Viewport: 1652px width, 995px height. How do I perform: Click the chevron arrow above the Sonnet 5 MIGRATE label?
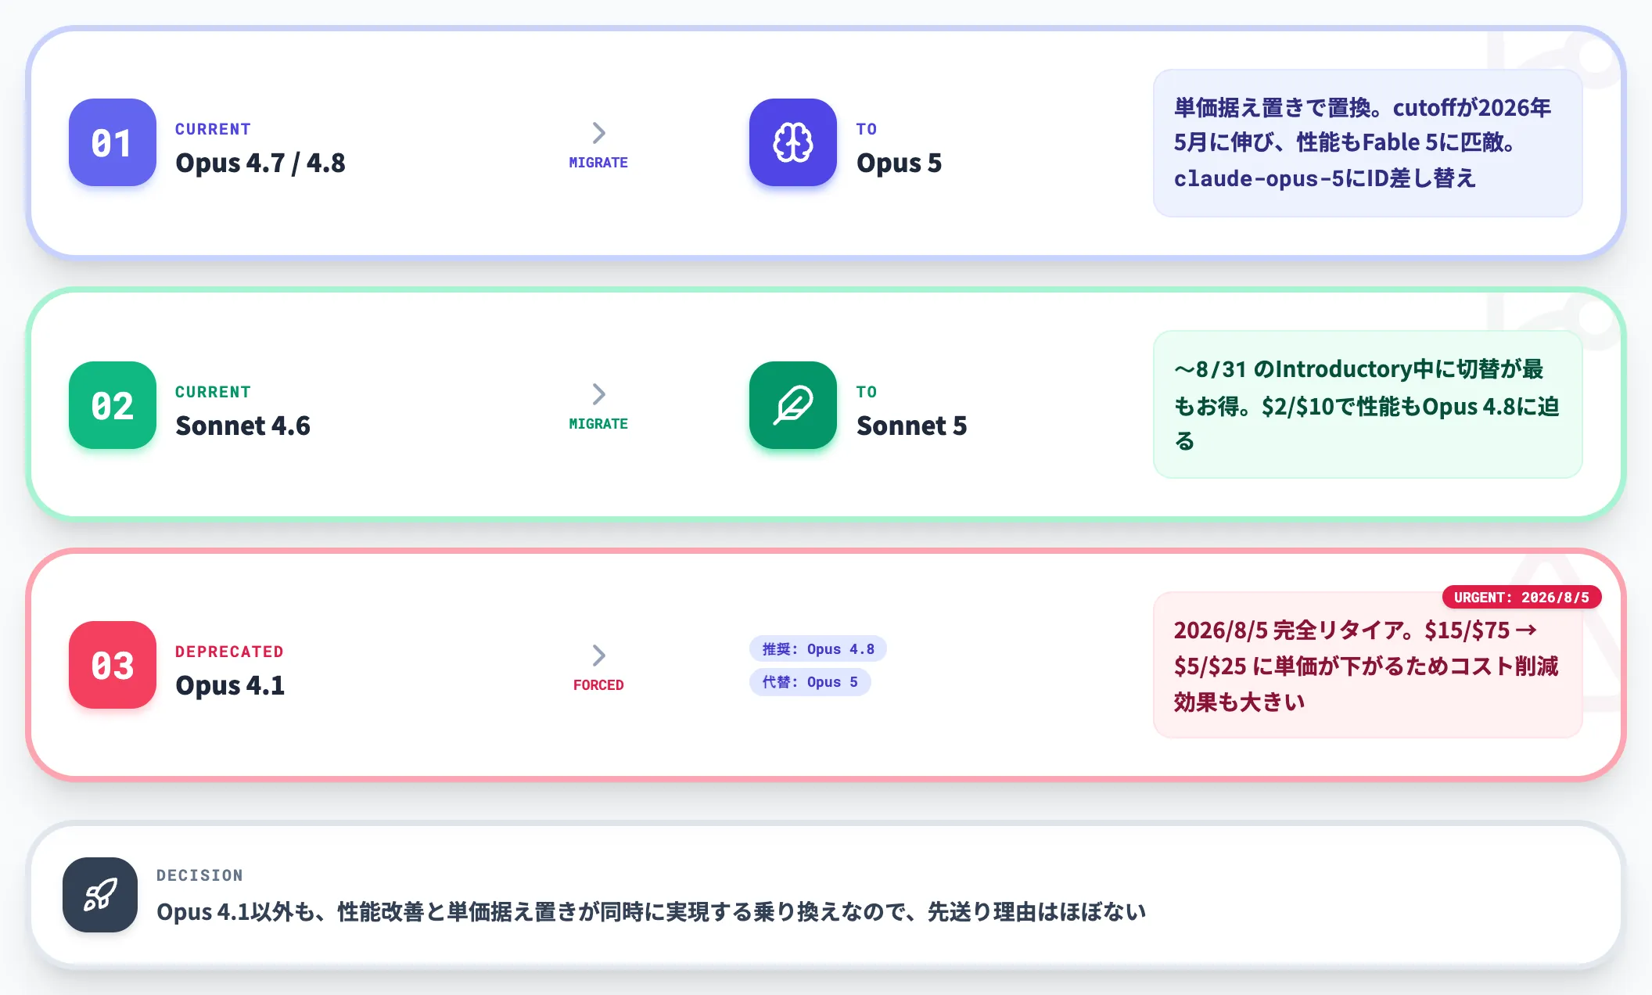pos(598,394)
